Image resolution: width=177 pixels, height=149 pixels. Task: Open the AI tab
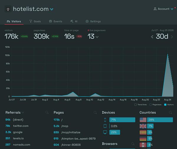(74, 21)
